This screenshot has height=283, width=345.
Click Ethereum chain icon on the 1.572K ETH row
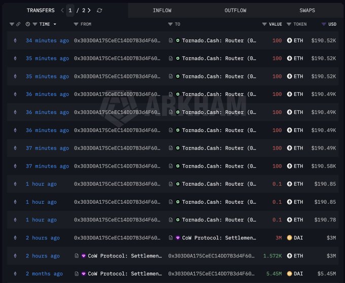click(x=15, y=256)
